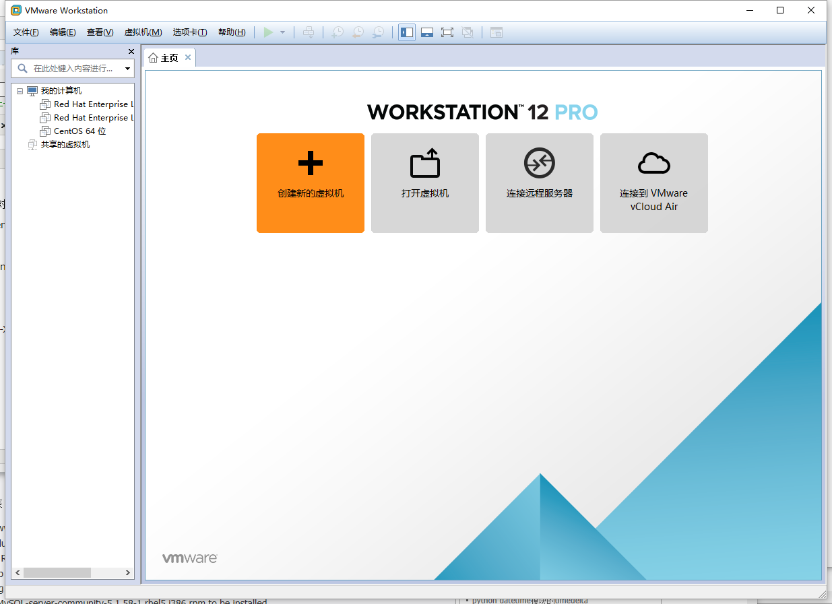Click the CentOS 64 位 VM icon
This screenshot has width=832, height=604.
45,131
